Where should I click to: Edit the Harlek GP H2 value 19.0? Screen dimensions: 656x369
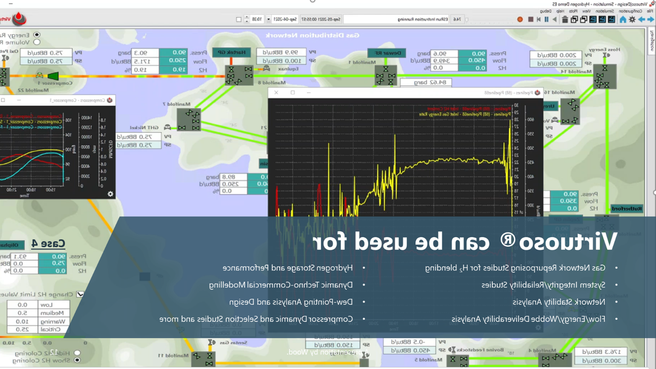(x=173, y=69)
